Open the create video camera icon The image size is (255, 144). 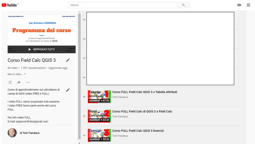tap(239, 5)
